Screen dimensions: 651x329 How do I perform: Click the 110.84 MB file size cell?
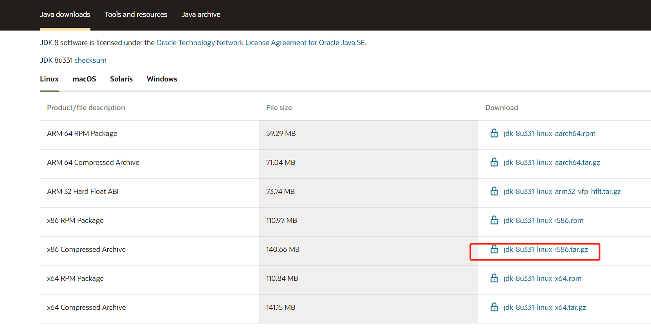(x=368, y=280)
